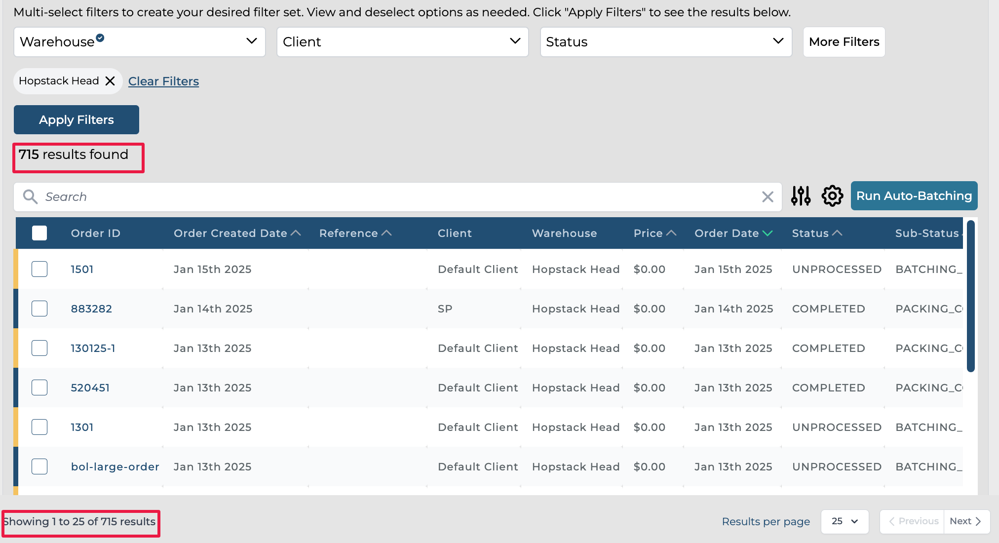
Task: Sort by Reference column arrow
Action: coord(387,233)
